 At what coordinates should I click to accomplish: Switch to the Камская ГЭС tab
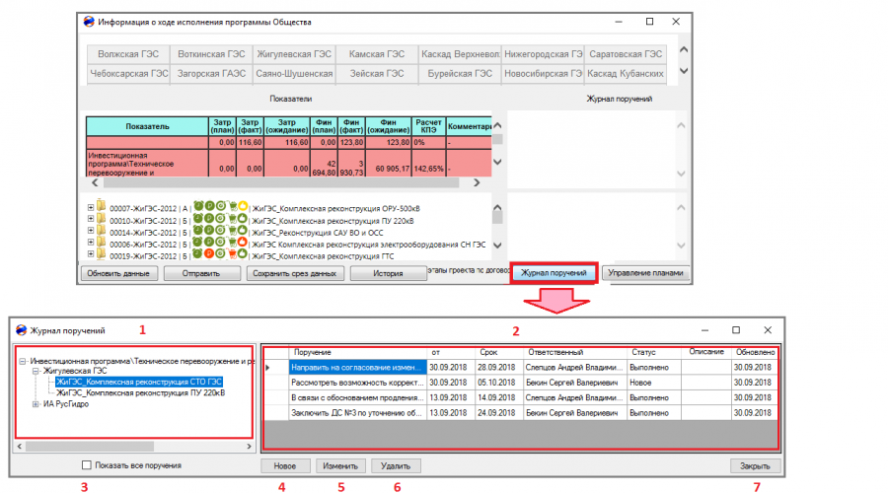tap(377, 54)
